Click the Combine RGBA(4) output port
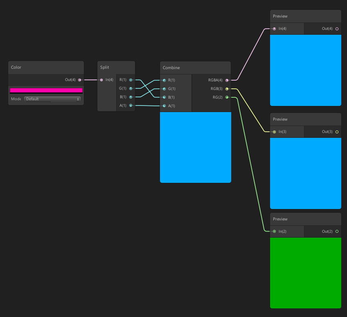 click(x=227, y=80)
